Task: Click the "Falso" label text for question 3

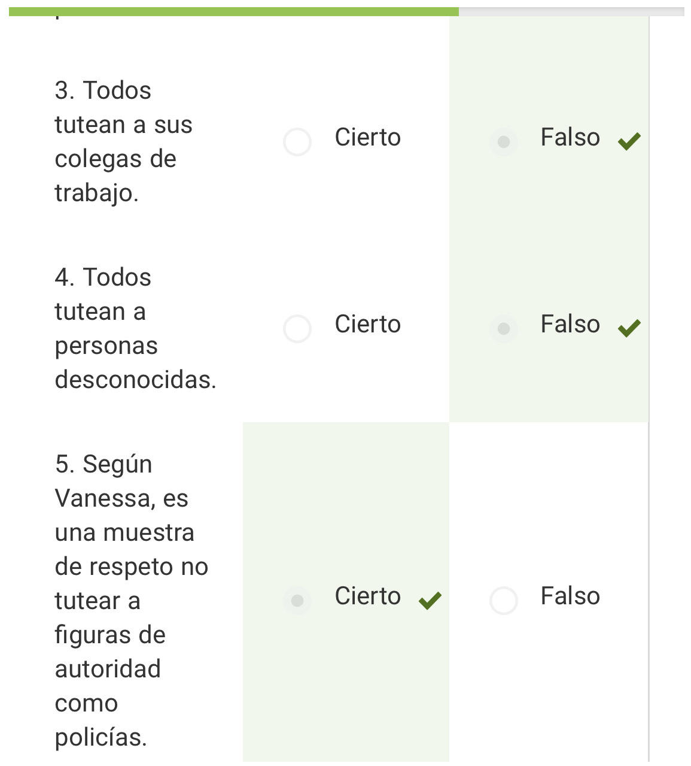Action: point(570,138)
